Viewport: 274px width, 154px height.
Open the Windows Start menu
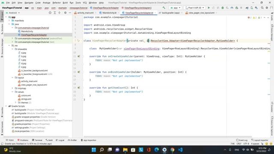[94, 150]
